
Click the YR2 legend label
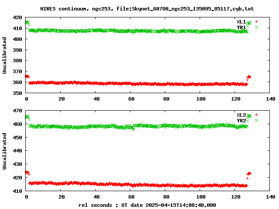tap(241, 121)
